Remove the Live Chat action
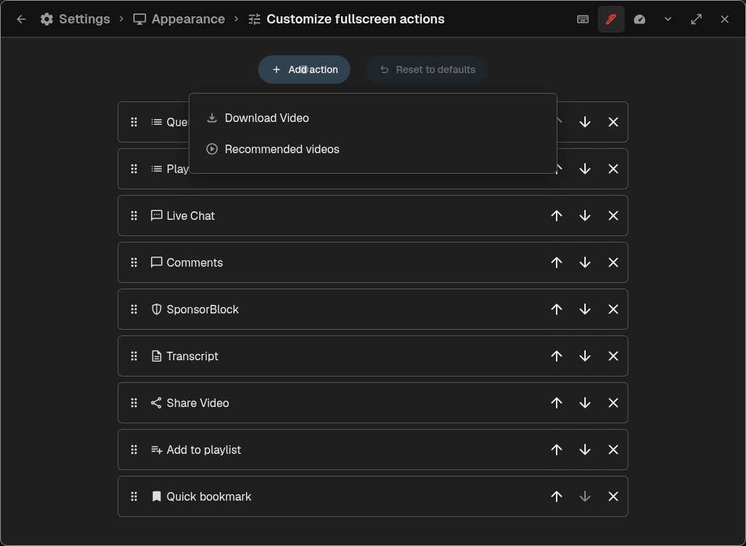 pyautogui.click(x=613, y=216)
